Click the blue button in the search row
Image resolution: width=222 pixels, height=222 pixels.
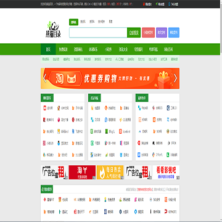click(x=174, y=33)
